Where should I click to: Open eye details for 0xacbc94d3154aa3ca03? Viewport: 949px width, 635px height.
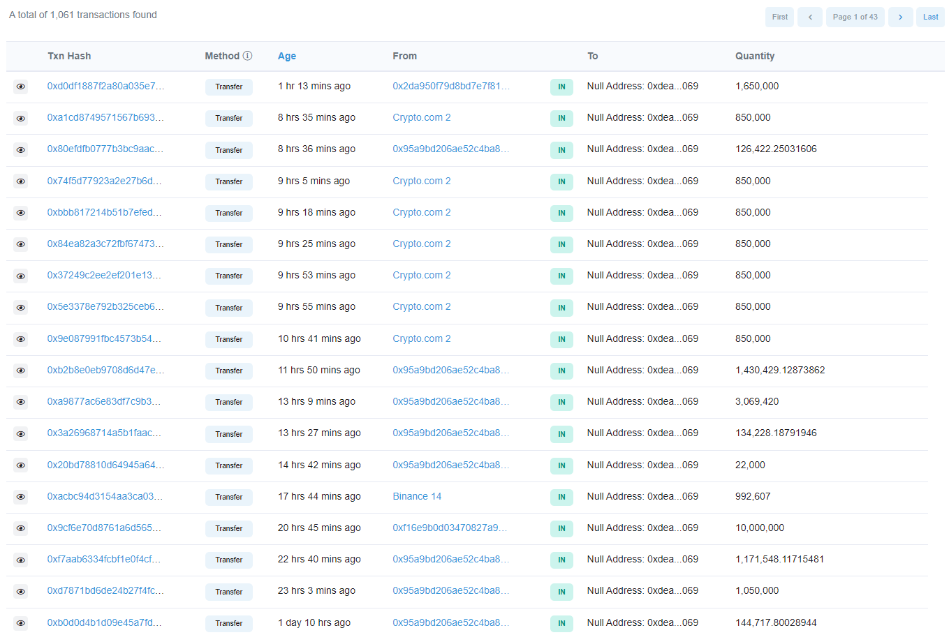(21, 497)
